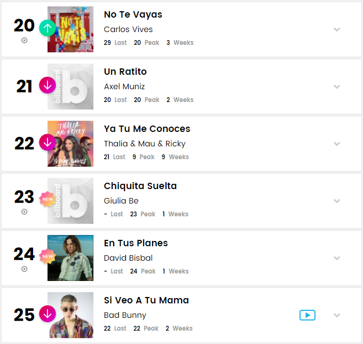Open the Carlos Vives artist link
363x344 pixels.
[128, 29]
